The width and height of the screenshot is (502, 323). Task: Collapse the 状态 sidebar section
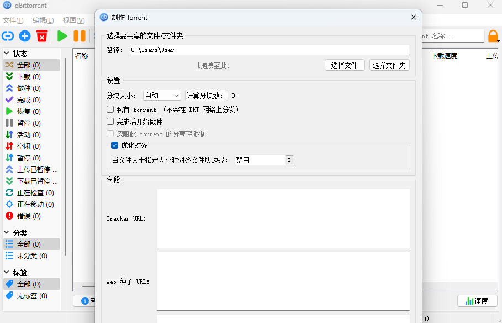coord(6,53)
